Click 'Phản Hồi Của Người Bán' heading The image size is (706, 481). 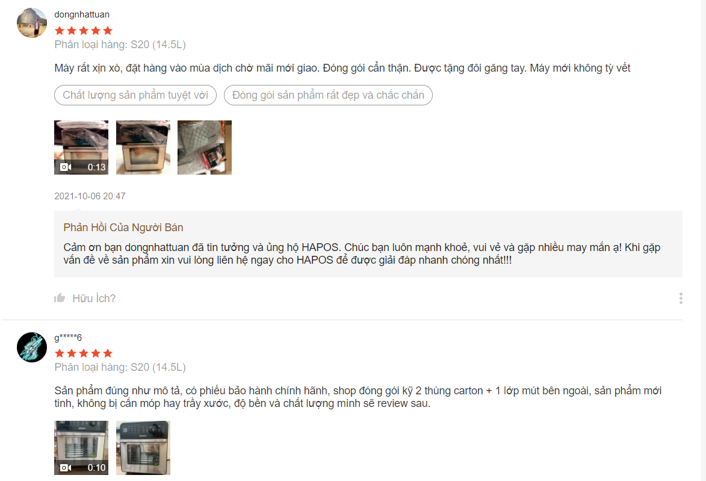click(123, 228)
